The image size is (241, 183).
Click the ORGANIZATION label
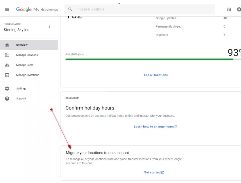point(13,24)
